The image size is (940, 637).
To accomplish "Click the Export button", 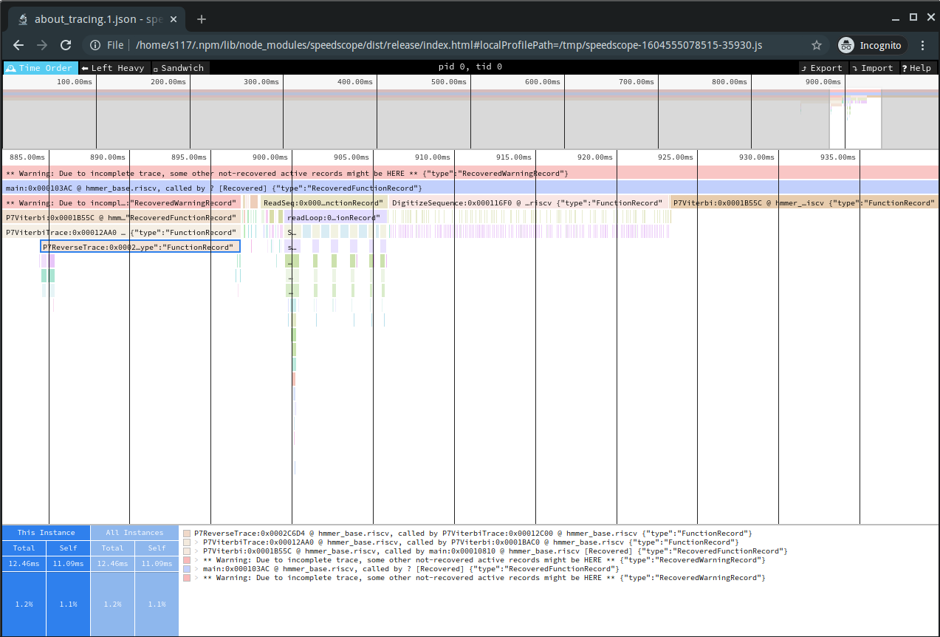I will (821, 68).
